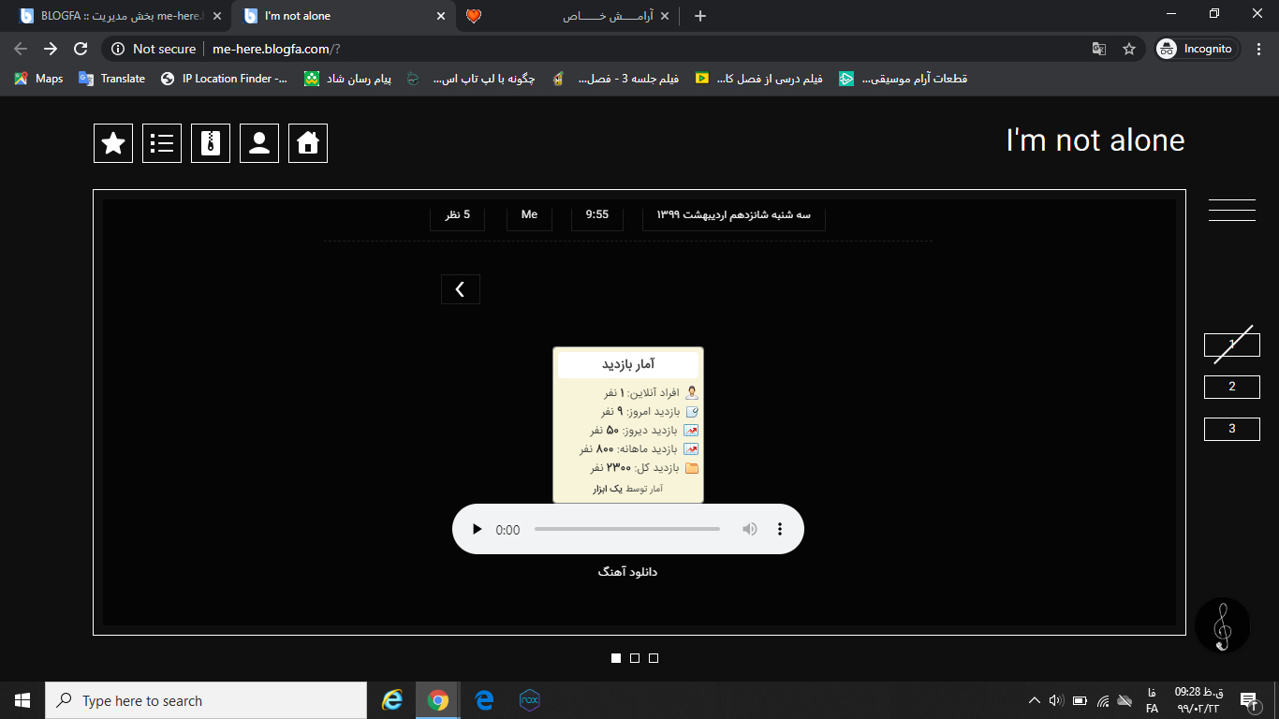Viewport: 1279px width, 719px height.
Task: Go to page 3
Action: coord(1231,429)
